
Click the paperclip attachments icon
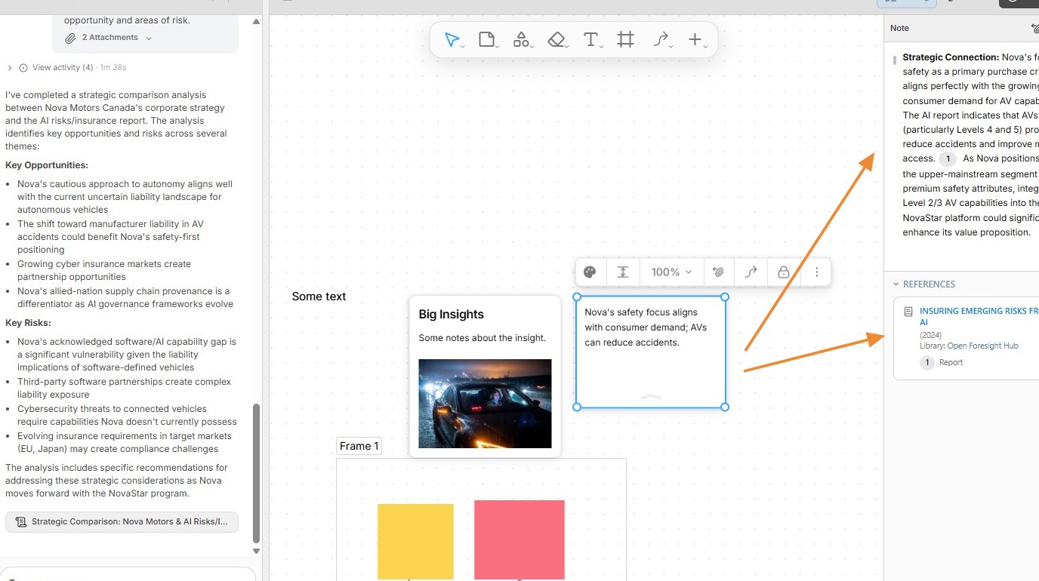point(70,38)
